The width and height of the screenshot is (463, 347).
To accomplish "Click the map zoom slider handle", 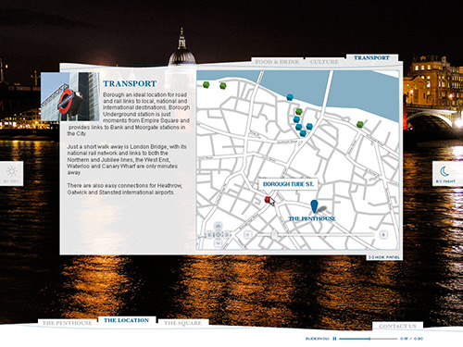I will (x=274, y=235).
